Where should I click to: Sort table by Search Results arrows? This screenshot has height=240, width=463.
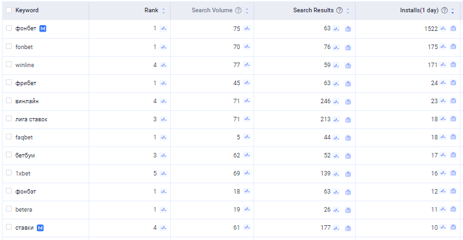click(x=348, y=10)
